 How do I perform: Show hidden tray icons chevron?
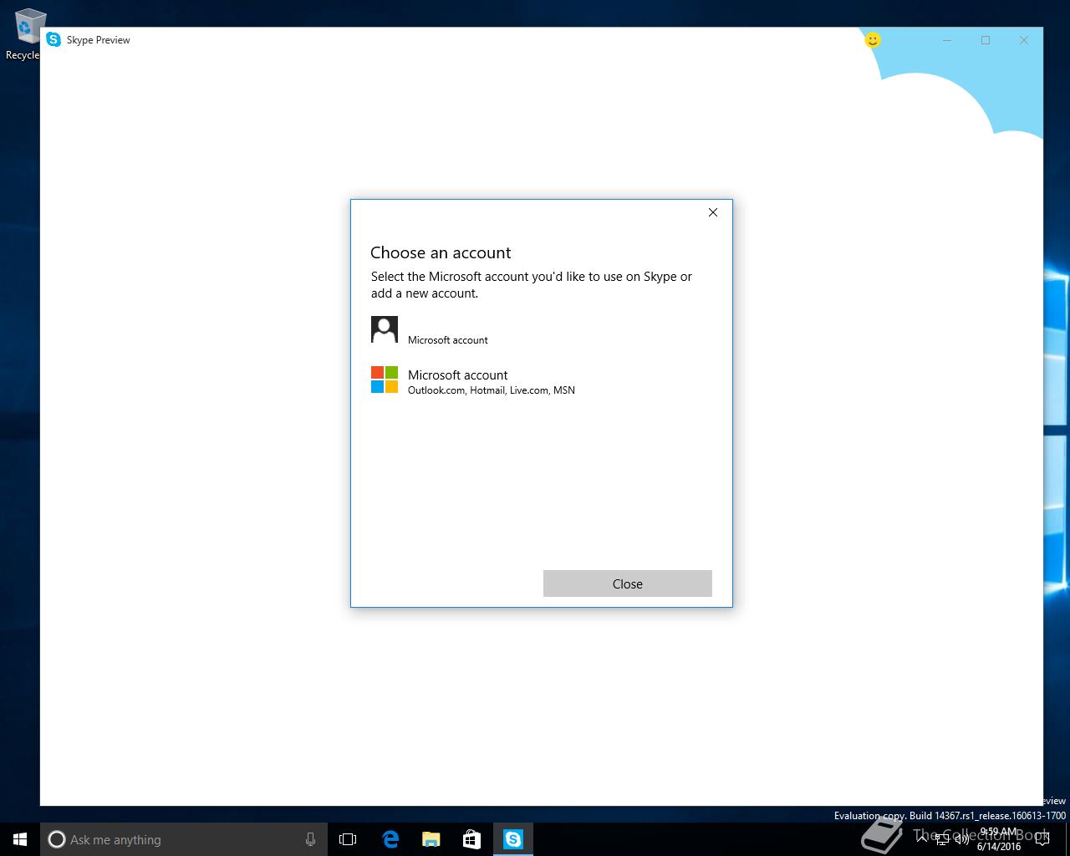point(922,839)
